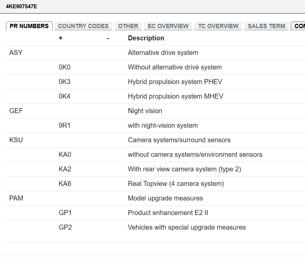Select the KA2 rear view camera row
Screen dimensions: 305x262
pyautogui.click(x=155, y=169)
